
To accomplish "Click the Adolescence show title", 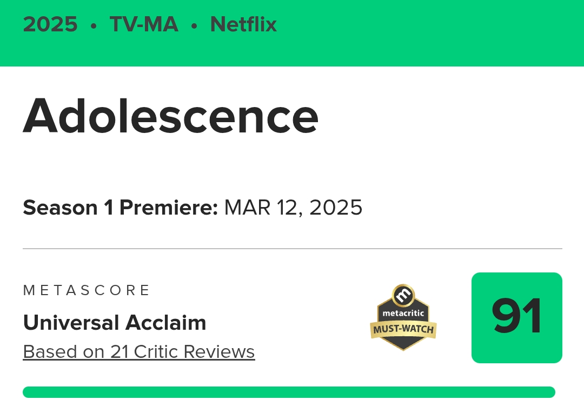I will point(170,116).
